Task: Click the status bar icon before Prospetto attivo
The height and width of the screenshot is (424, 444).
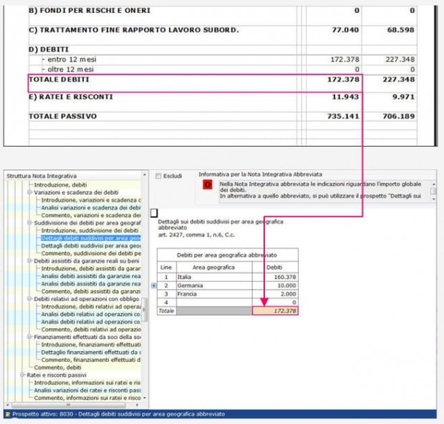Action: [8, 415]
